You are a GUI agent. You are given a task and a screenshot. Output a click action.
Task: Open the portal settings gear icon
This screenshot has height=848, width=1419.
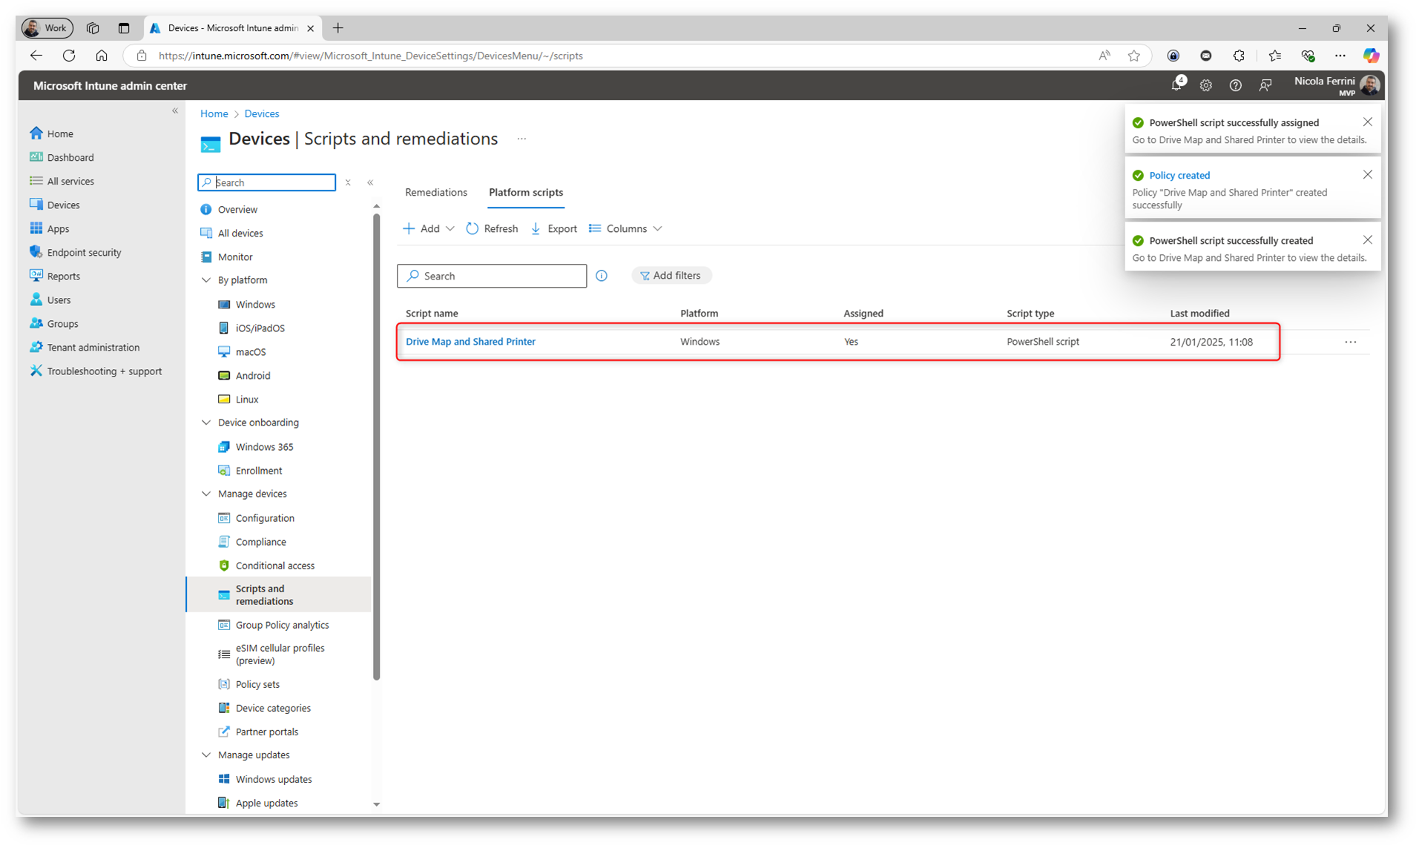[x=1206, y=85]
